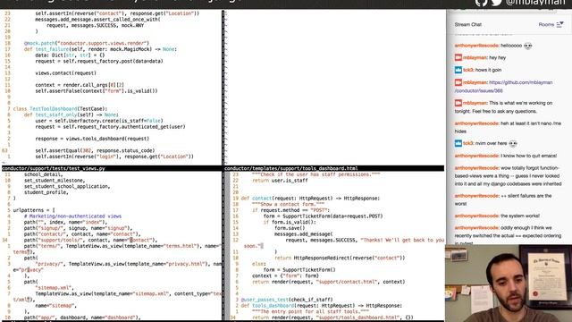
Task: Click username anthonywritescode on 'helloooooo' message
Action: tap(476, 46)
